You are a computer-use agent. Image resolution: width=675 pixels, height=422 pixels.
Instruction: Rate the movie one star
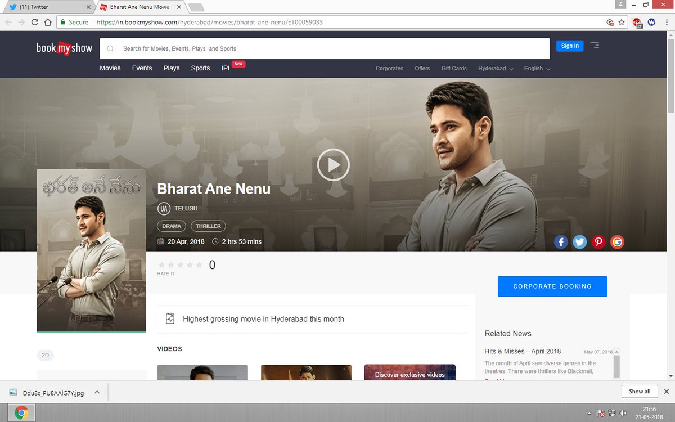pos(162,265)
